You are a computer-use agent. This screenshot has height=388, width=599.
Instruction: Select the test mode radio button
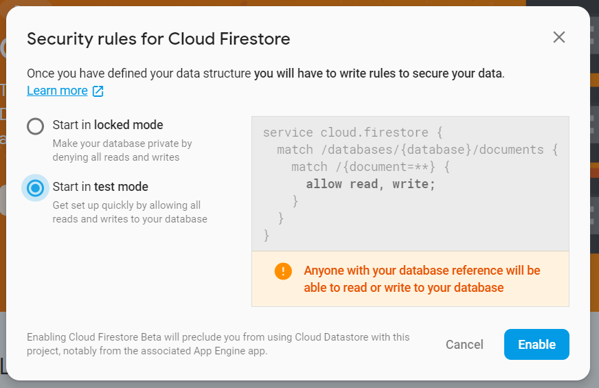tap(35, 188)
